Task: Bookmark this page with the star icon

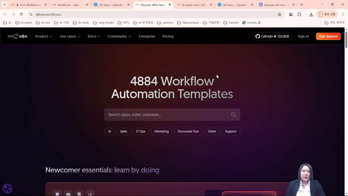Action: tap(279, 14)
